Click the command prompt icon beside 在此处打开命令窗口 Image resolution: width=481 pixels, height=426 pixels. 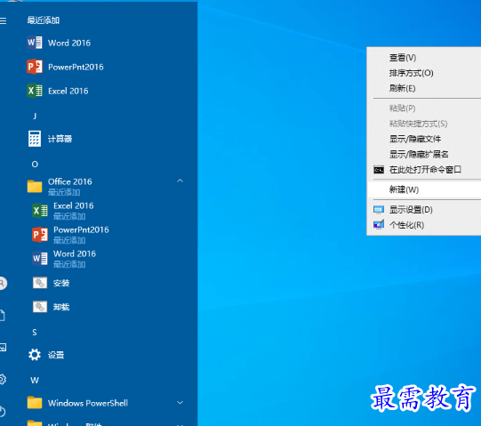[x=379, y=169]
